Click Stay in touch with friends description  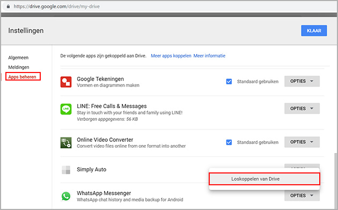point(129,113)
